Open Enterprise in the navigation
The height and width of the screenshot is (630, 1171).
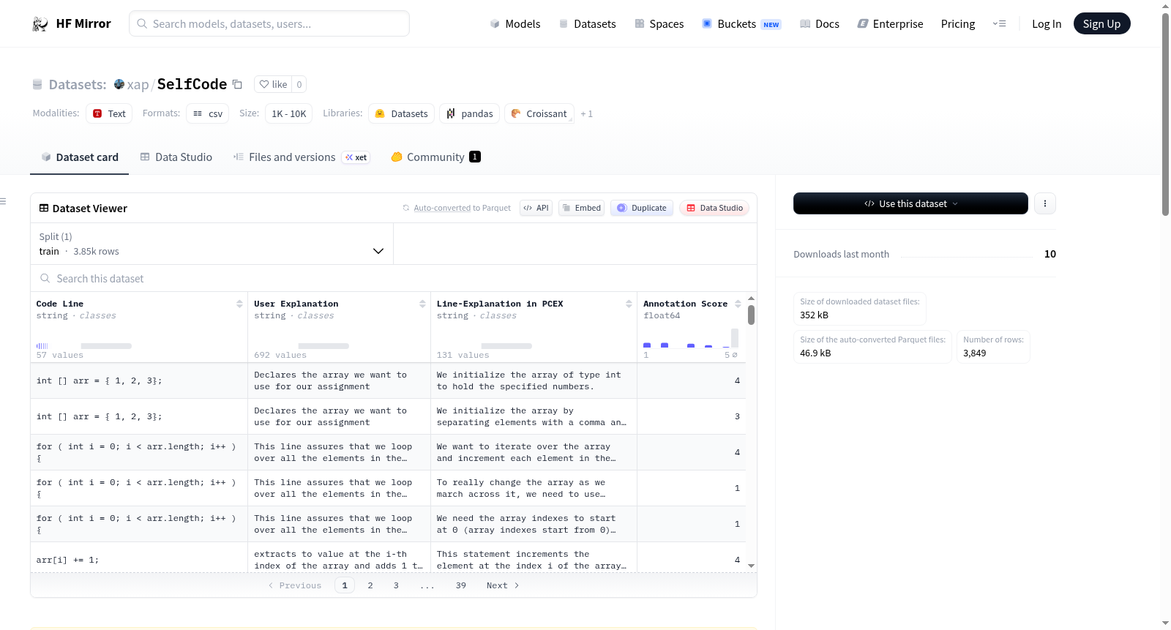click(891, 24)
